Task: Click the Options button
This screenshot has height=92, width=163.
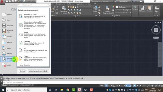Action: click(x=22, y=71)
